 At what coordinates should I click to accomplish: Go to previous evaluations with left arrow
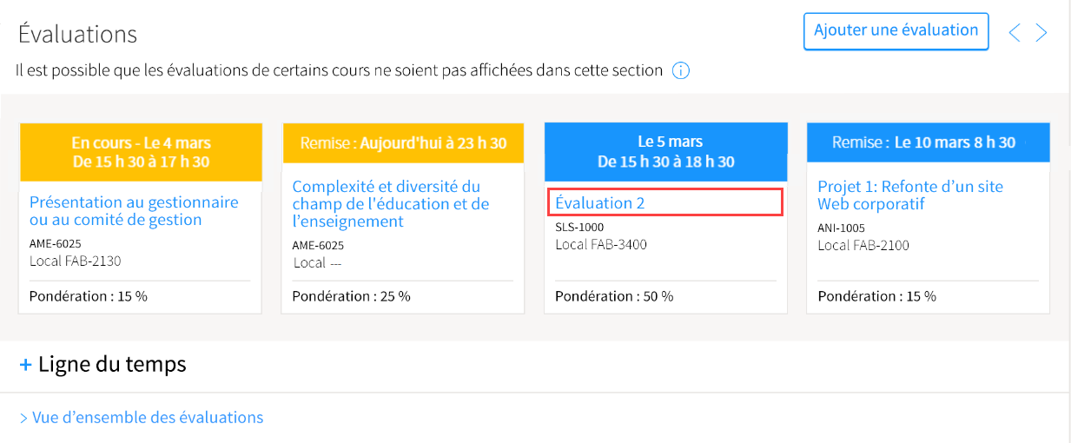click(1014, 33)
